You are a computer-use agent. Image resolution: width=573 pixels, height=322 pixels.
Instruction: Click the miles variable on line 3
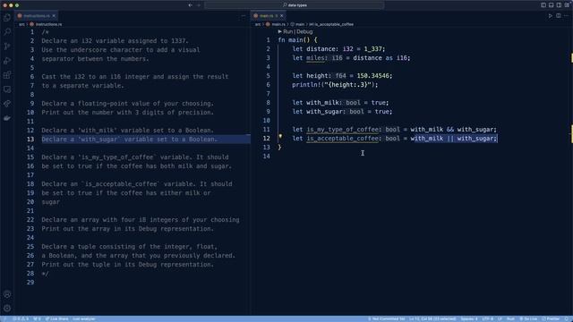[x=315, y=58]
